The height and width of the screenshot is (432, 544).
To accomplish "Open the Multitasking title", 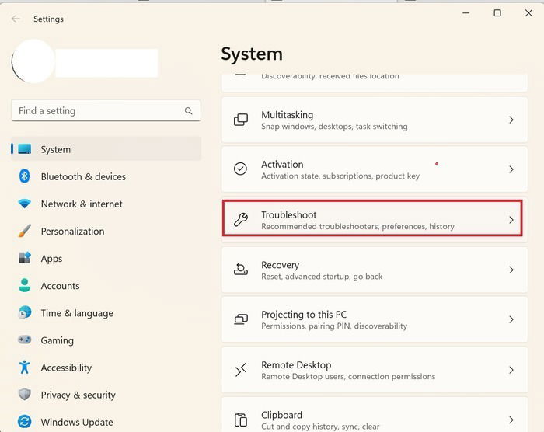I will (x=287, y=115).
